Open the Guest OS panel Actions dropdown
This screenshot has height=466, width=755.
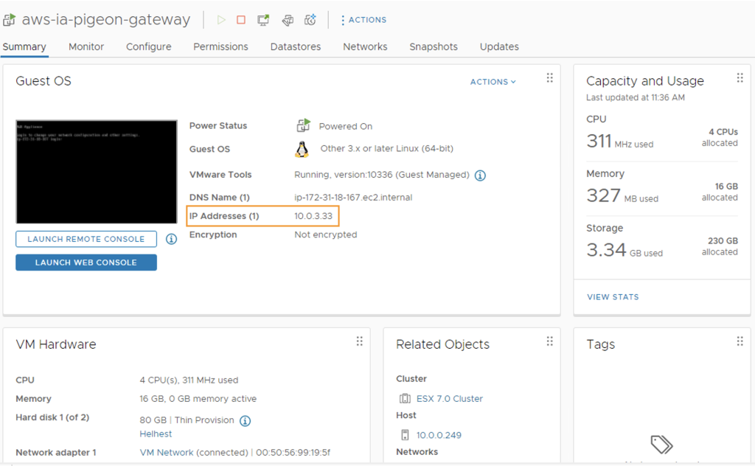coord(493,82)
